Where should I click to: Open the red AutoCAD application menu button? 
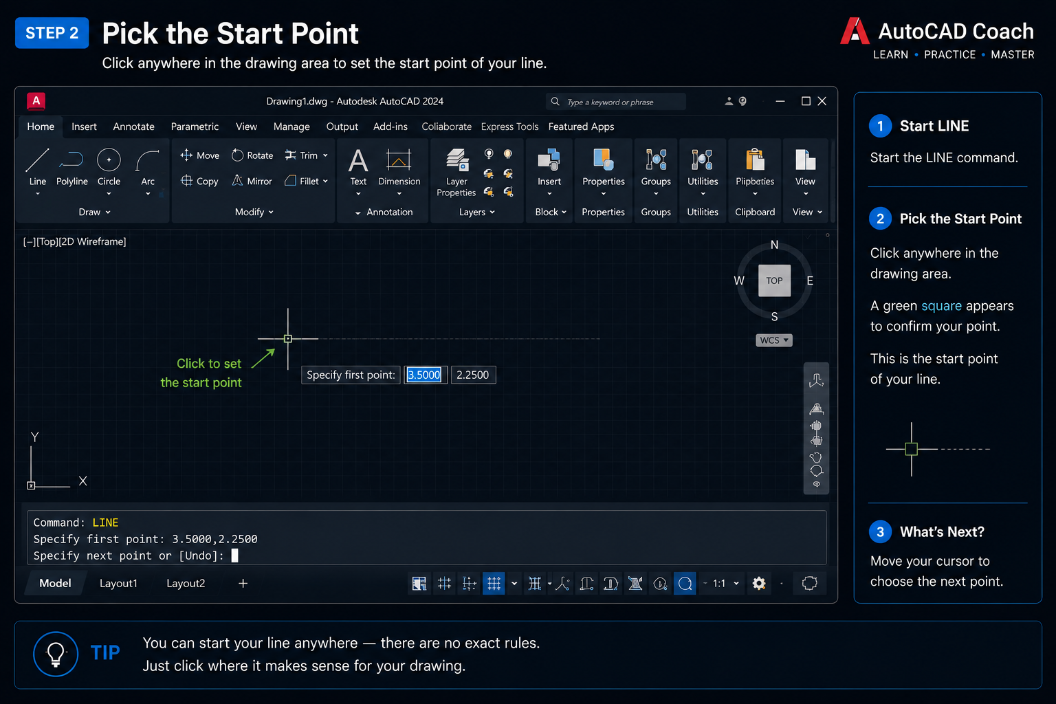(36, 101)
